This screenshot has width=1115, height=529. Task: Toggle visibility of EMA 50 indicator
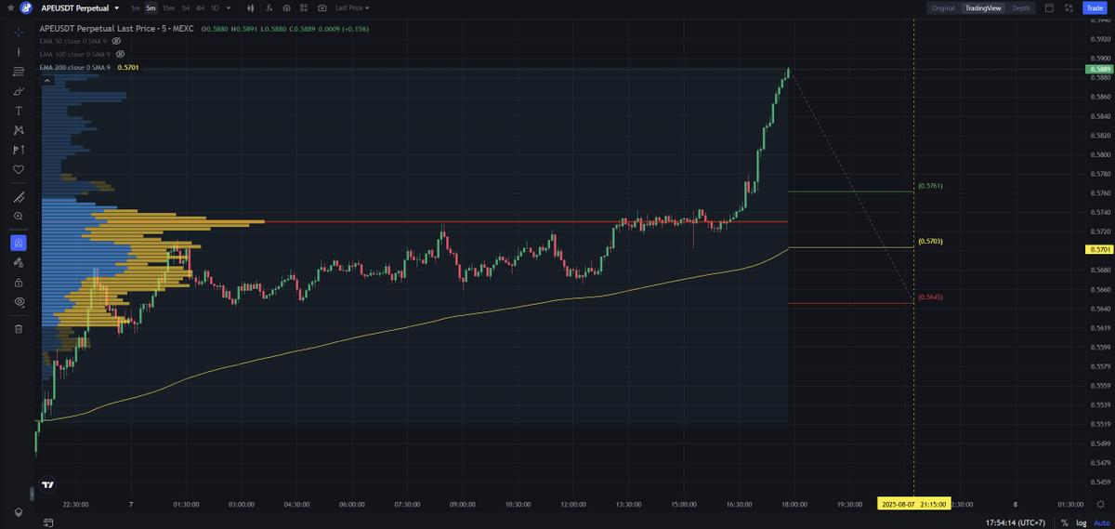point(117,41)
